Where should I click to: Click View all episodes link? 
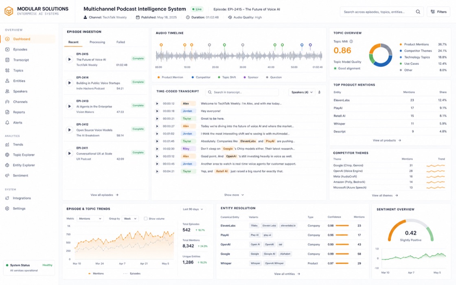[104, 195]
